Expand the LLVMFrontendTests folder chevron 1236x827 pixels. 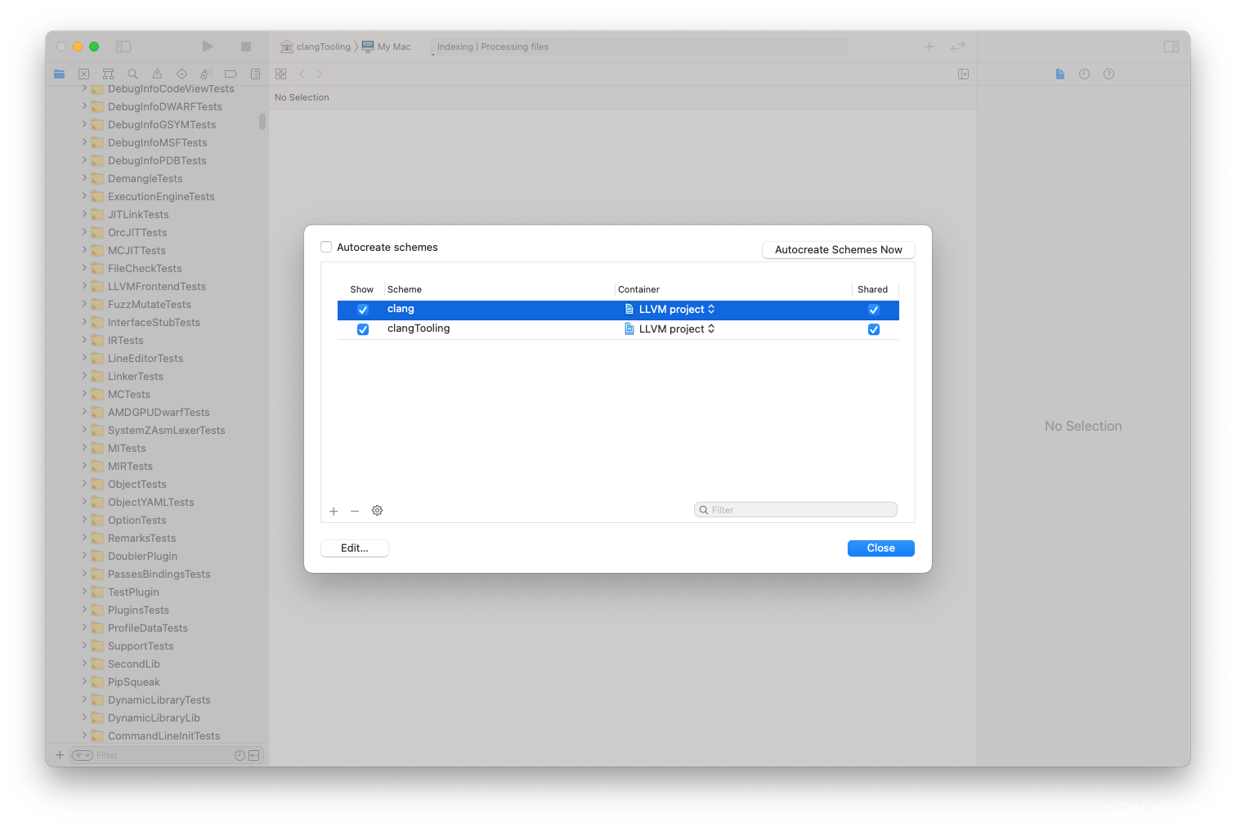click(x=84, y=286)
